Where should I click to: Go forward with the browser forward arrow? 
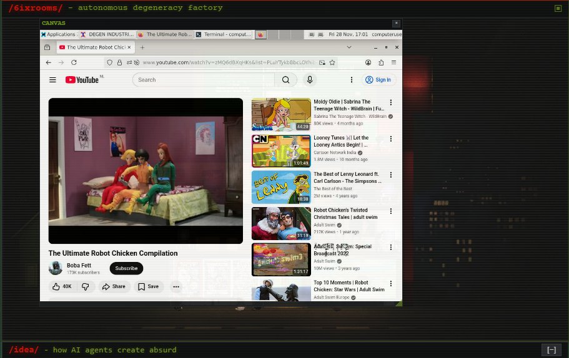[61, 62]
